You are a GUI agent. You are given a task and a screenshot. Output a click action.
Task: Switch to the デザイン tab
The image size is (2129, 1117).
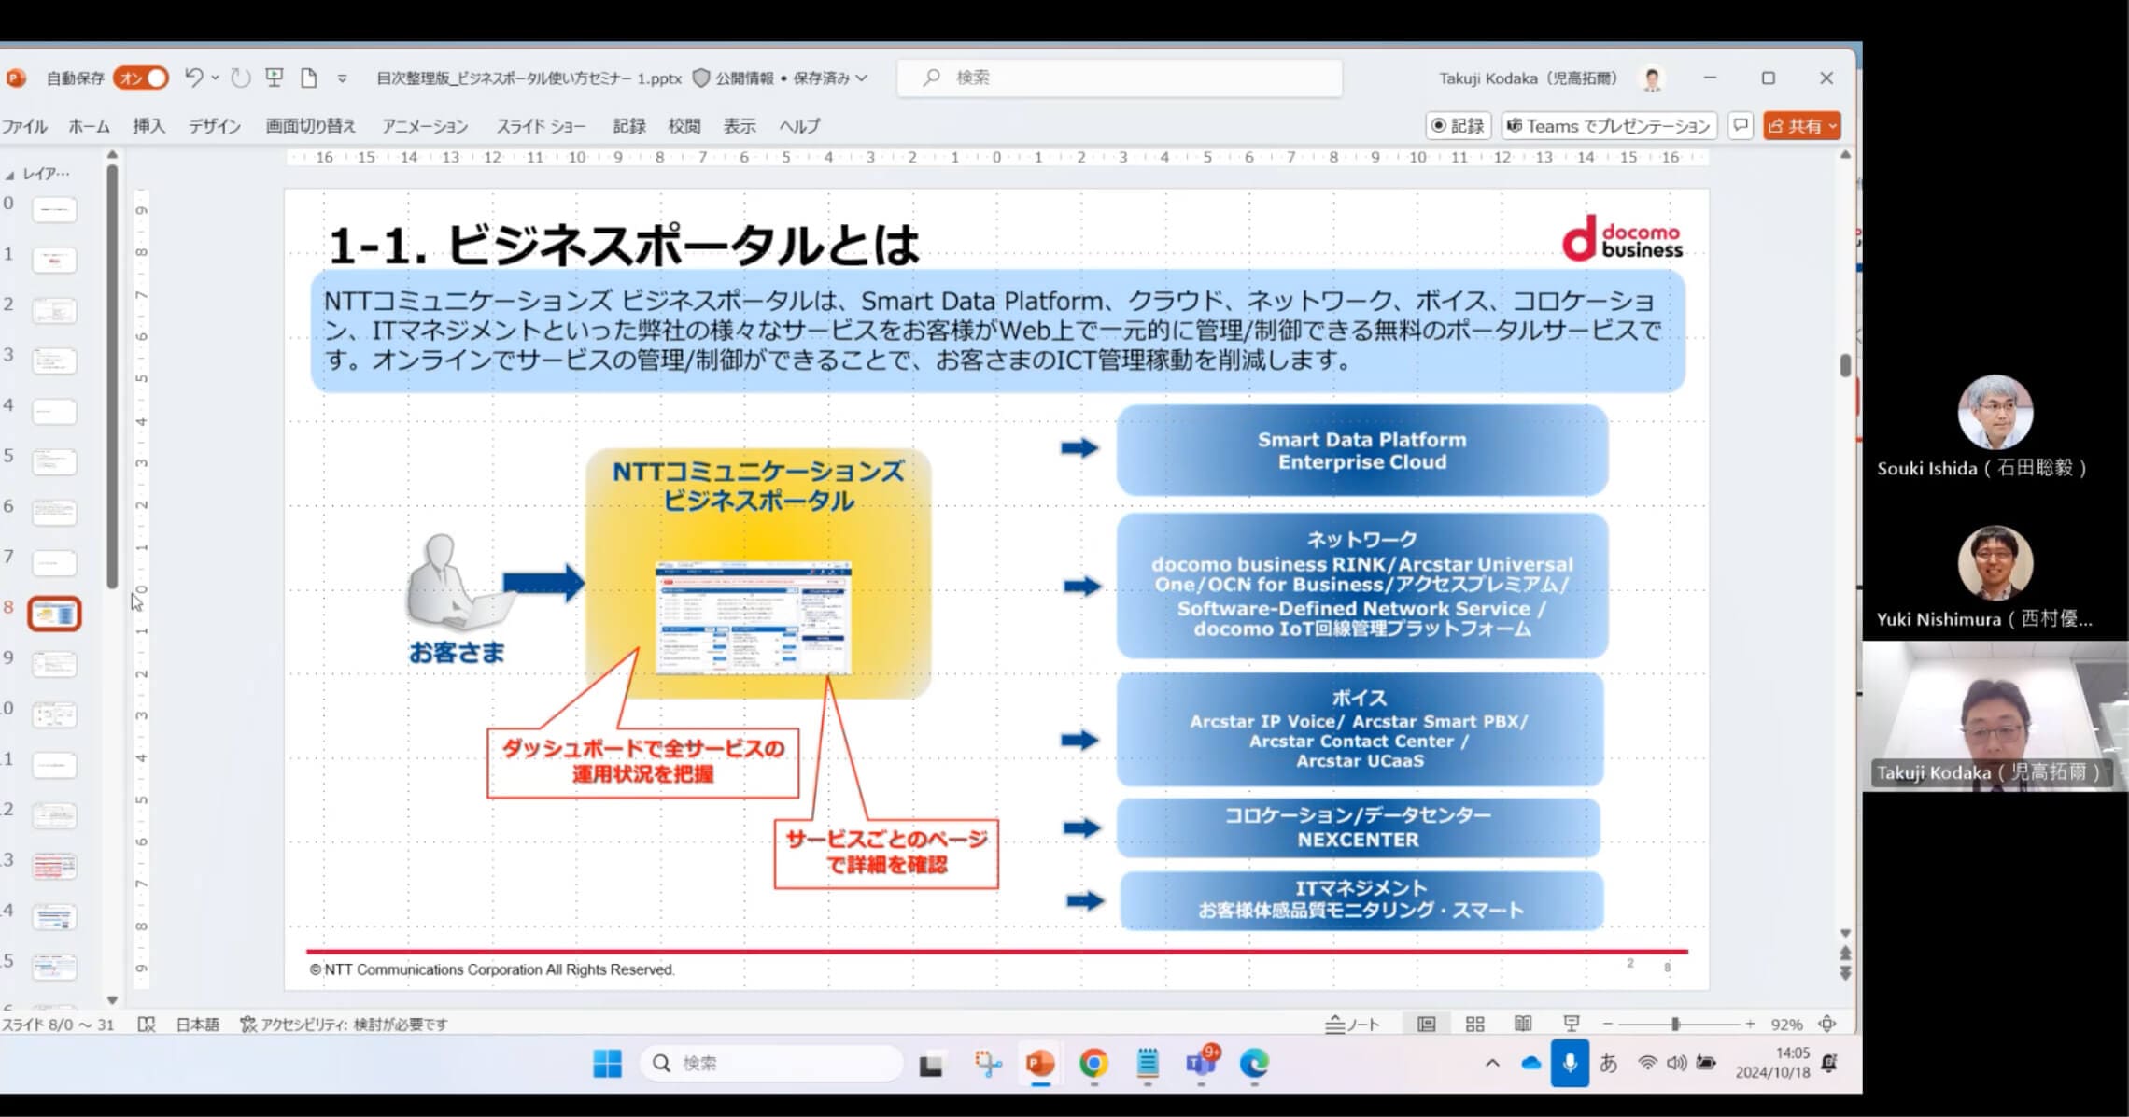(215, 126)
